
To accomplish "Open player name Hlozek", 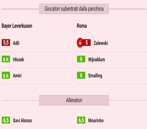I will (x=19, y=60).
